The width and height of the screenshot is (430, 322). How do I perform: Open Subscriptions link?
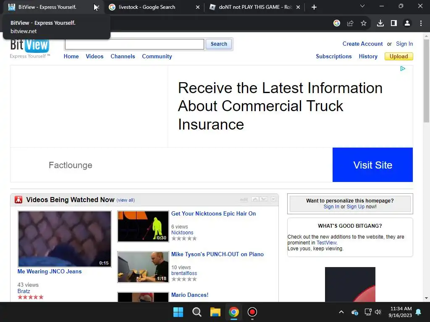click(334, 57)
